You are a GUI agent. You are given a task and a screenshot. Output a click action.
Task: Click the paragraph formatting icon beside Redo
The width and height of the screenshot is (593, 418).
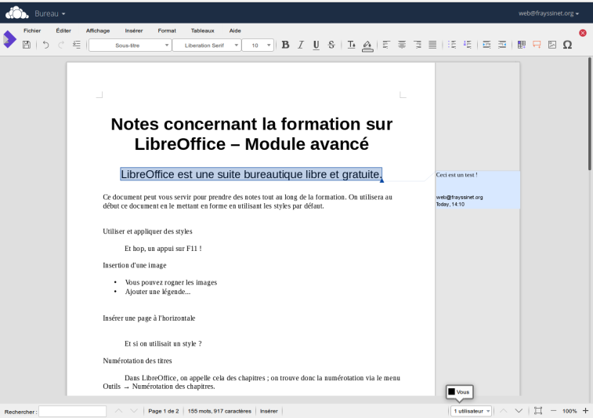77,45
